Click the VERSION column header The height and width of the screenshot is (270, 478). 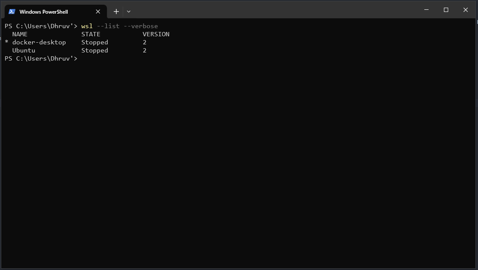tap(156, 34)
